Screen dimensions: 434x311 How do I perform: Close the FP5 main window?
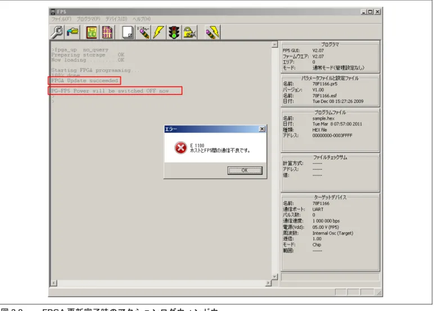(x=378, y=12)
